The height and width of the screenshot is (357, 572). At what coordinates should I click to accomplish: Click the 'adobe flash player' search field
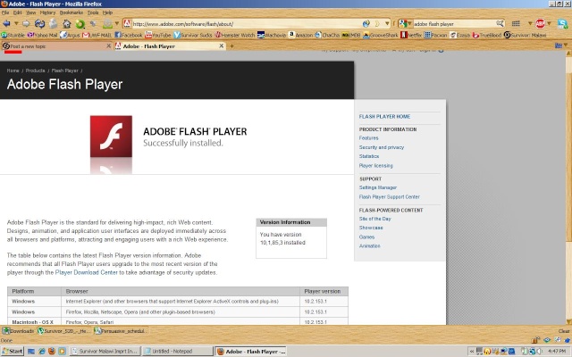click(x=454, y=24)
